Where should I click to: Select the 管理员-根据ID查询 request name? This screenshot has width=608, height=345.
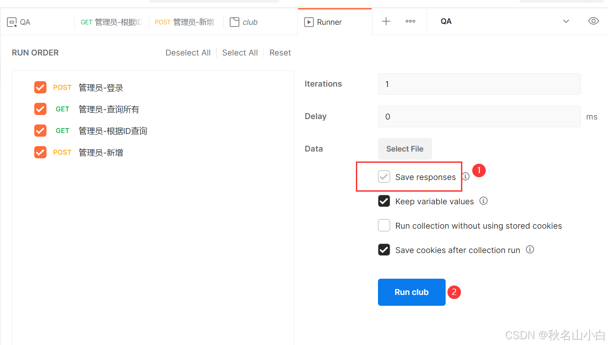point(113,131)
